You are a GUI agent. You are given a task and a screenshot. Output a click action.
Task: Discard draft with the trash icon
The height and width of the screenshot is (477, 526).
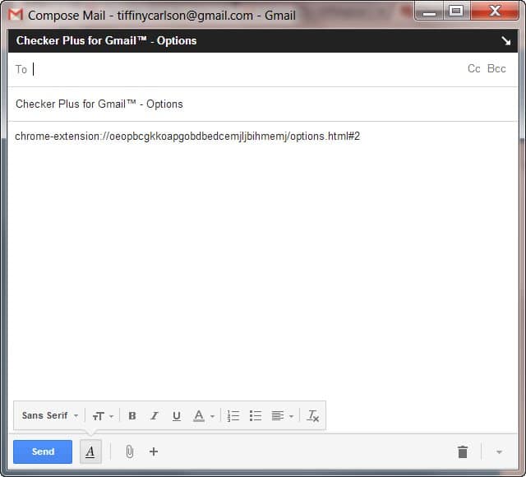point(463,452)
